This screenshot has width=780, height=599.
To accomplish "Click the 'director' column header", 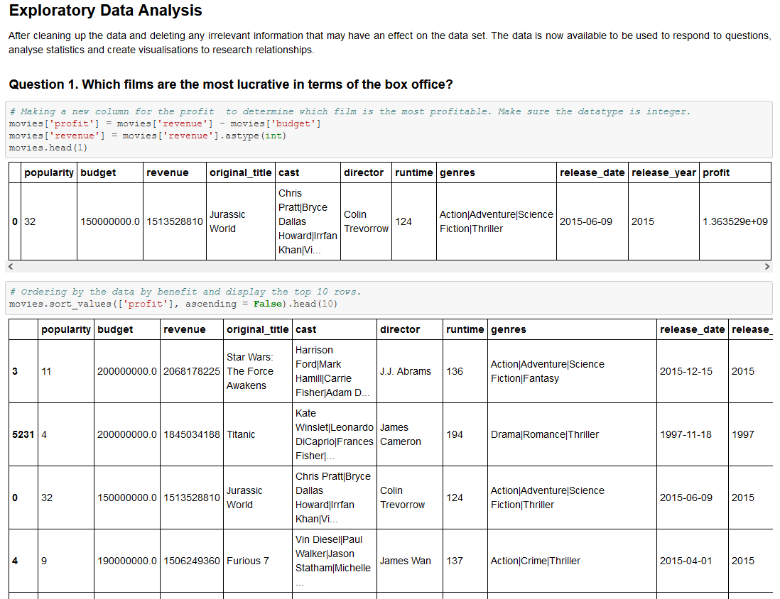I will tap(401, 329).
